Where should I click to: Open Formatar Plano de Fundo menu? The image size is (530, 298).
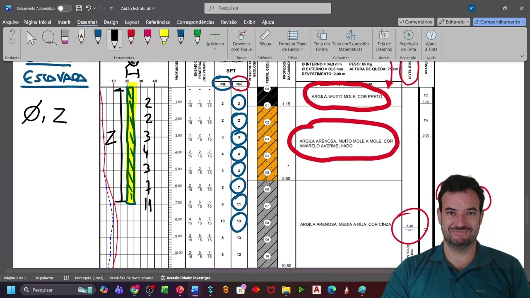tap(292, 41)
